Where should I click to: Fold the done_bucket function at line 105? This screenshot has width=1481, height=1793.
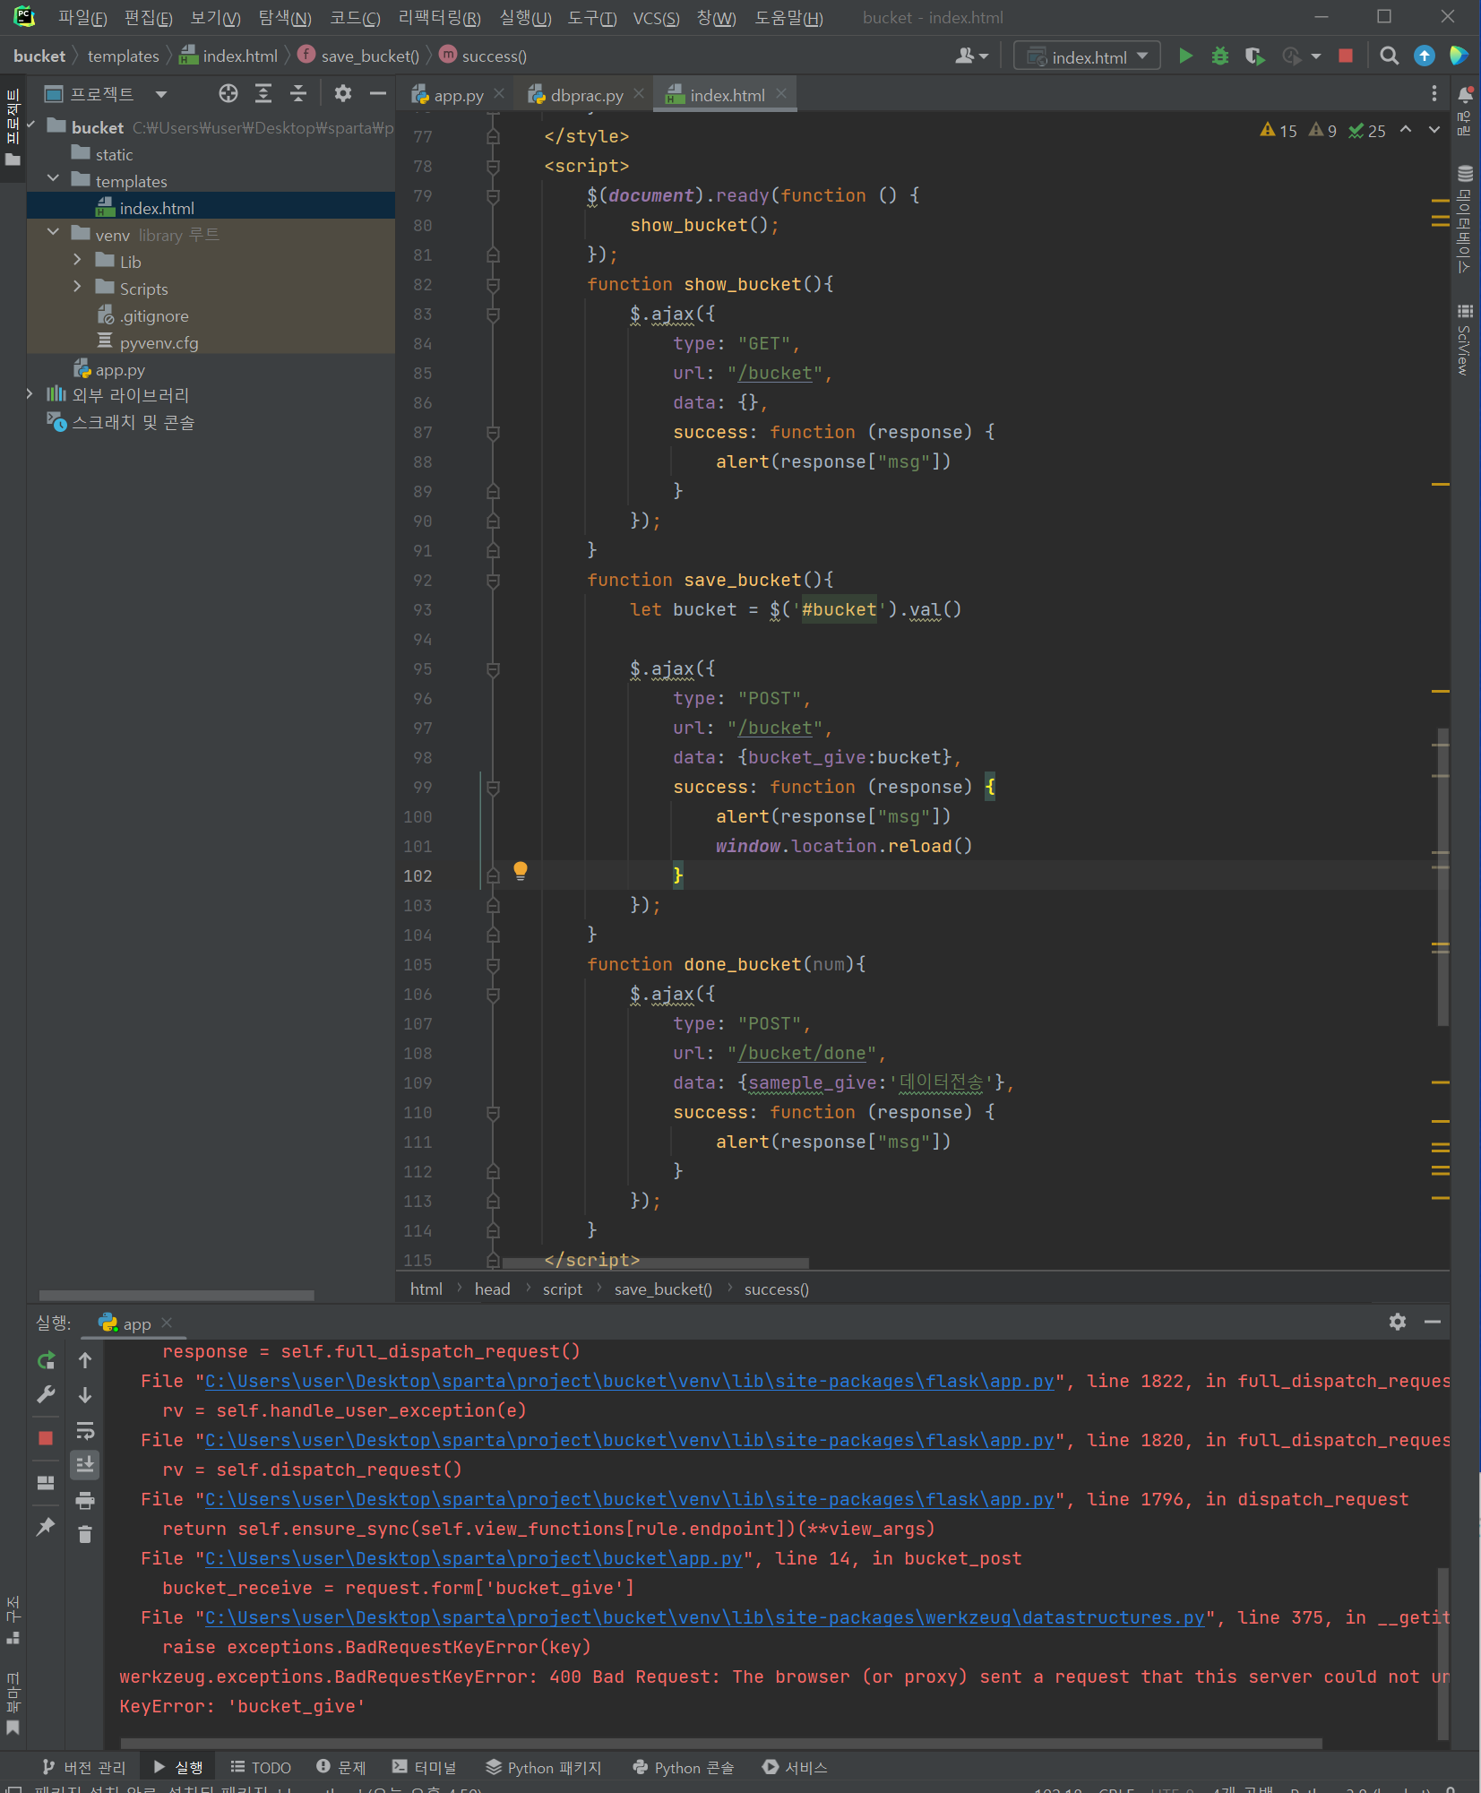click(x=493, y=965)
